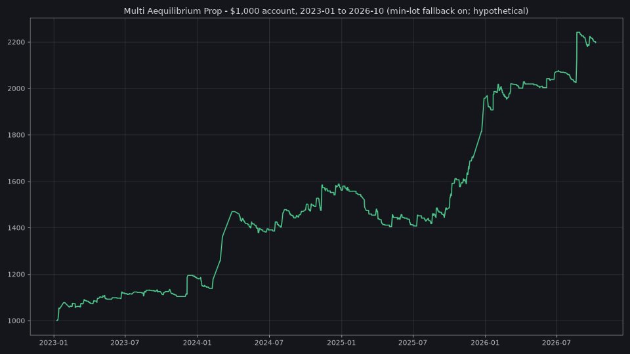Click the chart title mentioning Multi Aequilibrium Prop
This screenshot has height=354, width=630.
point(326,11)
